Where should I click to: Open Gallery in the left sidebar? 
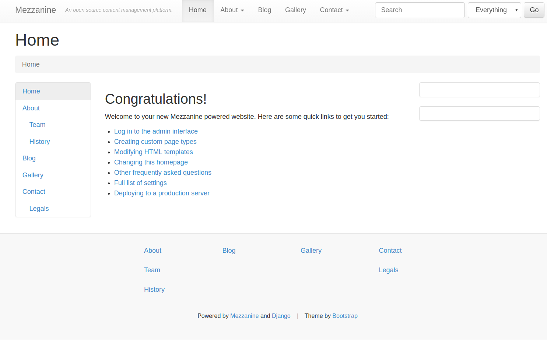point(33,175)
